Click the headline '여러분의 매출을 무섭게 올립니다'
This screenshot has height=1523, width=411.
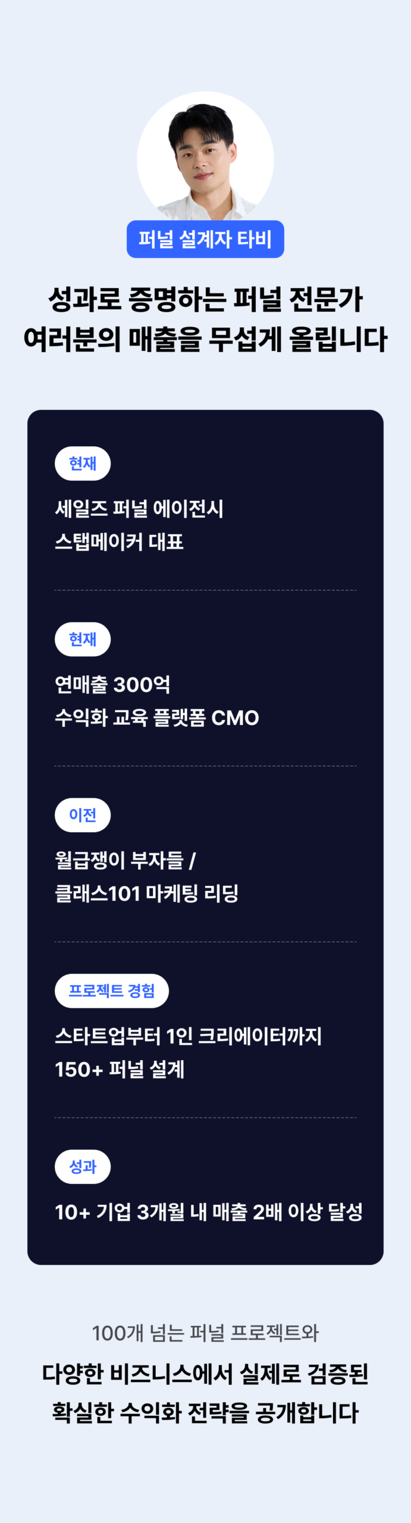pyautogui.click(x=205, y=339)
